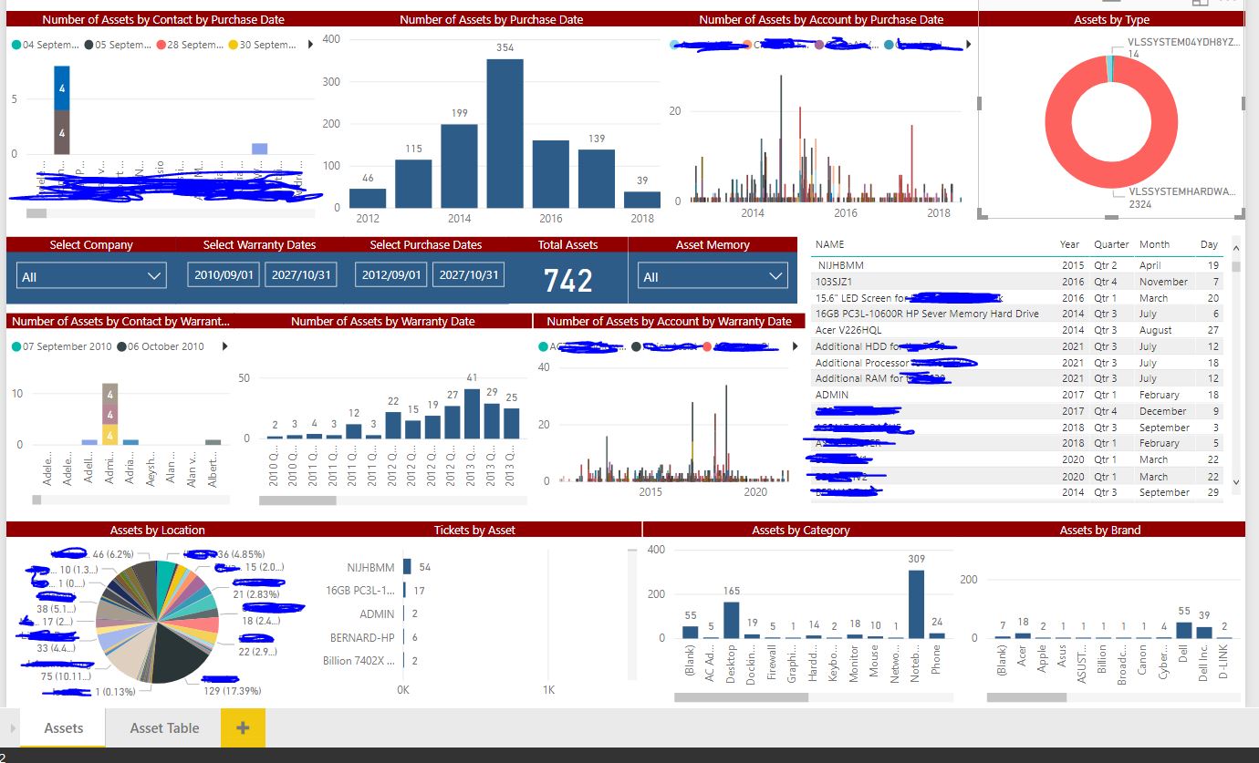
Task: Switch to the Asset Table tab
Action: (164, 727)
